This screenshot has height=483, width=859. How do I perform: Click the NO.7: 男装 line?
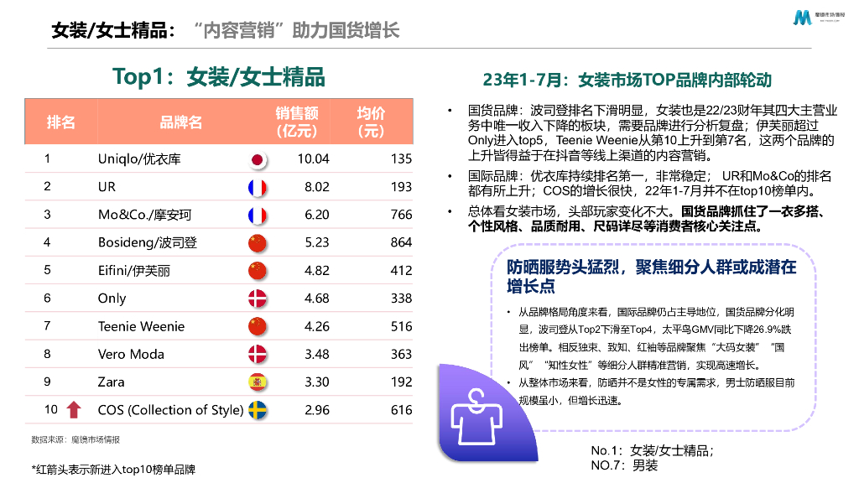point(624,465)
